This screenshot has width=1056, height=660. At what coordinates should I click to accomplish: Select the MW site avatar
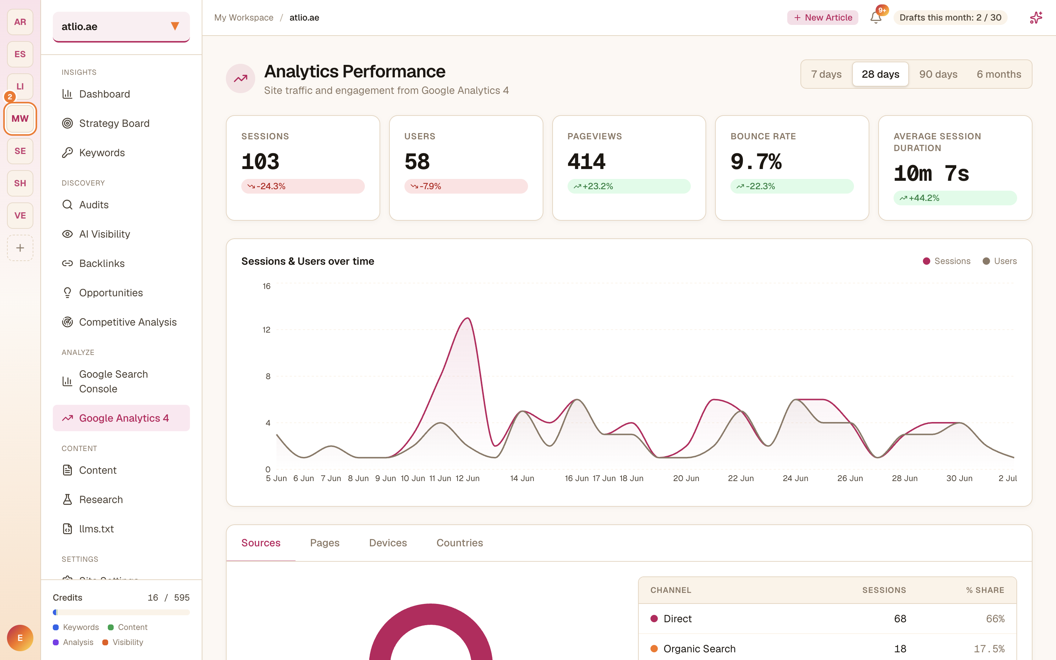[x=20, y=119]
